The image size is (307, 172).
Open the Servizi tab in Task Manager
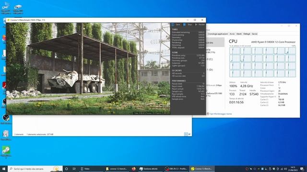(255, 34)
